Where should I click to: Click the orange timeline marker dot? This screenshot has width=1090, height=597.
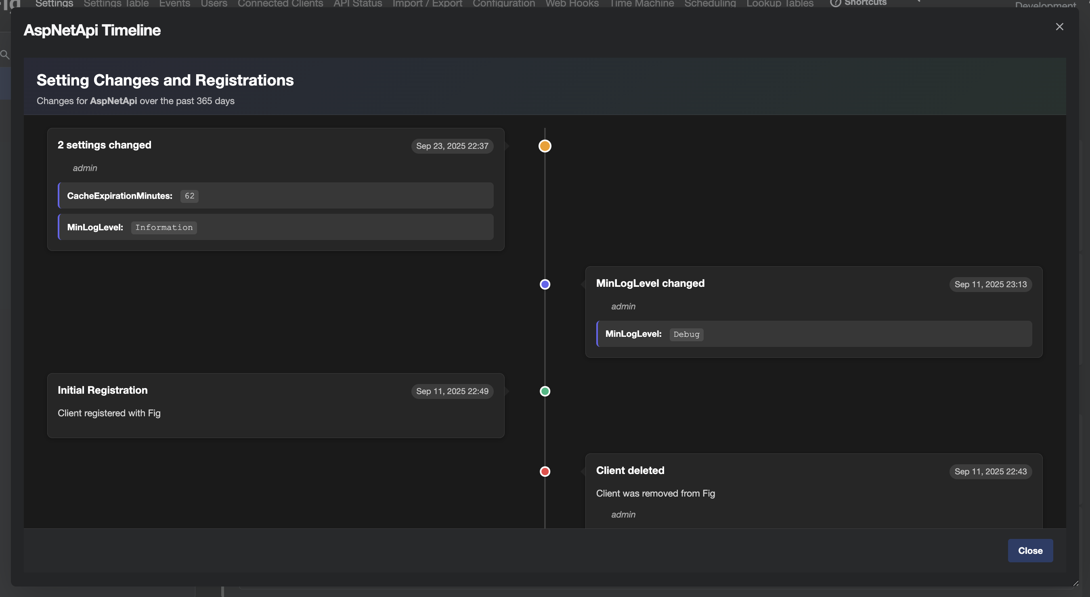(545, 146)
